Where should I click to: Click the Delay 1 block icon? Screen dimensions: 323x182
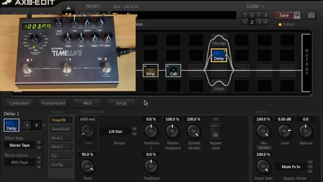(12, 125)
